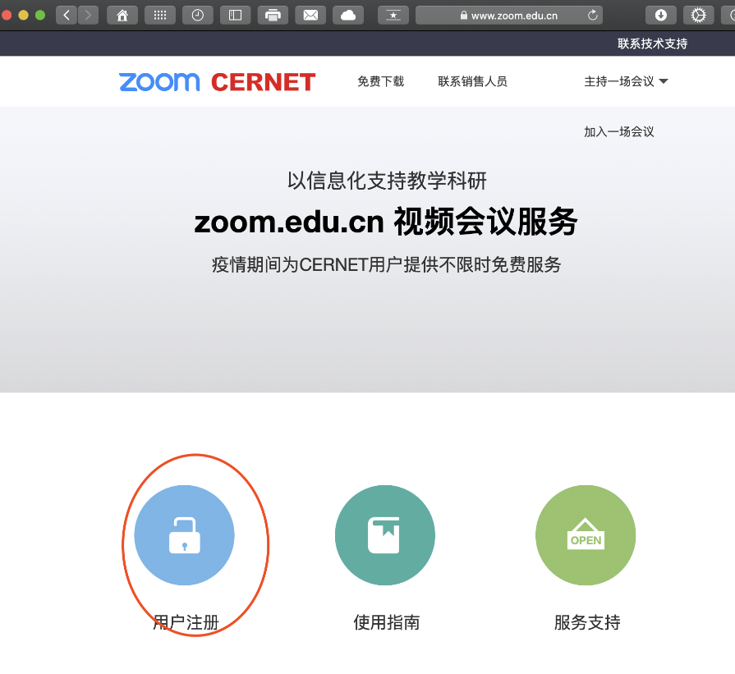
Task: Click the www.zoom.edu.cn address bar
Action: [x=509, y=16]
